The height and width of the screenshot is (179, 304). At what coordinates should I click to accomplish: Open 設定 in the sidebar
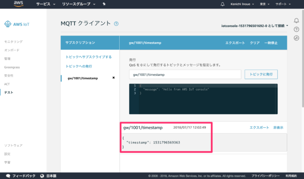(8, 154)
